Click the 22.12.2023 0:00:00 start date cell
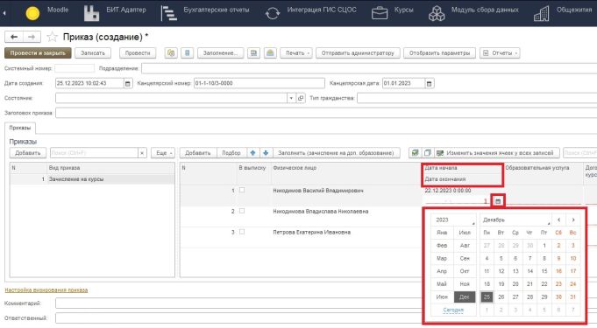The height and width of the screenshot is (328, 597). pos(448,191)
